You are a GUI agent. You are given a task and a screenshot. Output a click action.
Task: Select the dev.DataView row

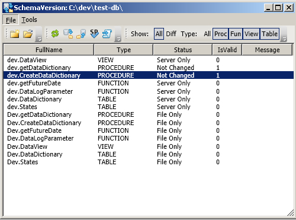click(149, 60)
